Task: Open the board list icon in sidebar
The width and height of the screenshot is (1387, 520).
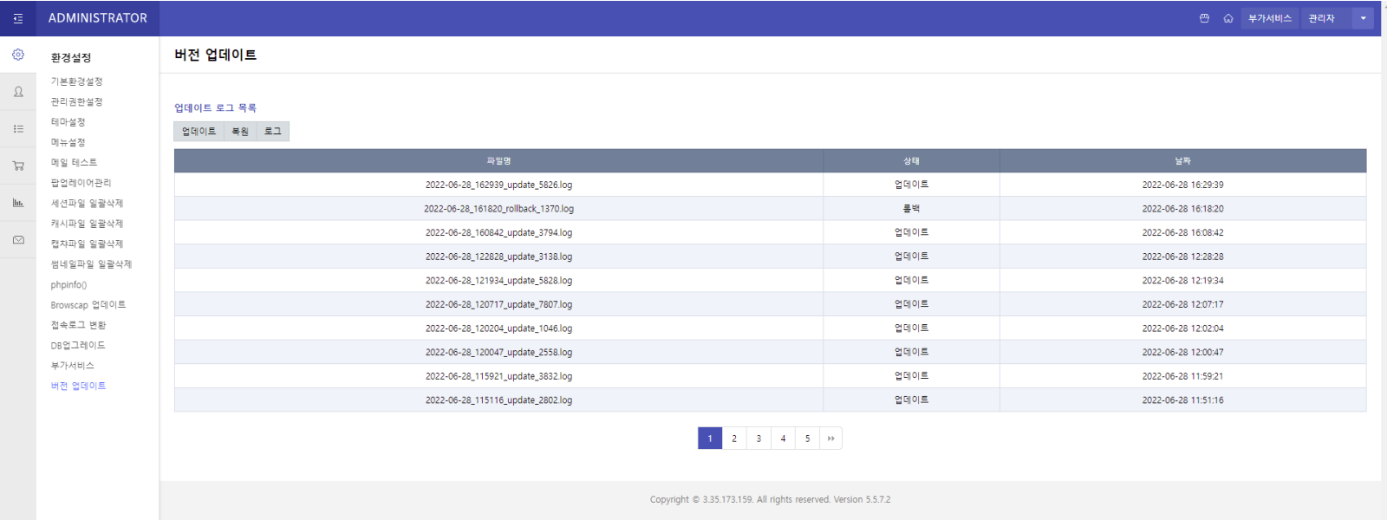Action: coord(18,128)
